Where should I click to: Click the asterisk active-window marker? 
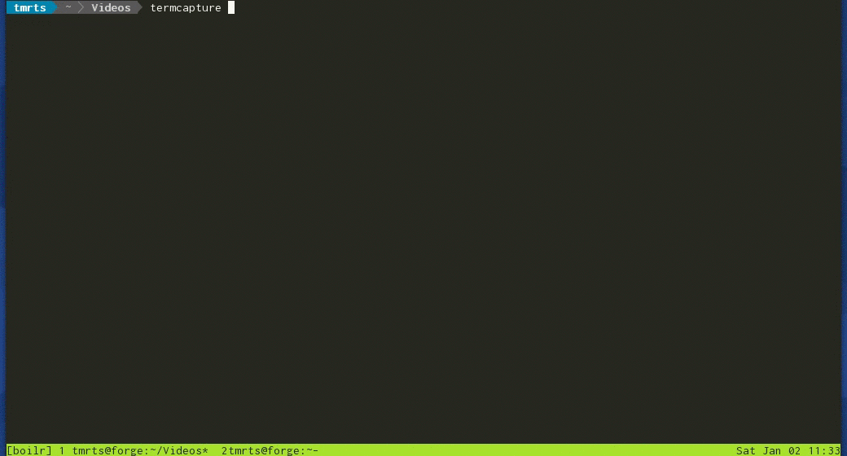[x=205, y=450]
